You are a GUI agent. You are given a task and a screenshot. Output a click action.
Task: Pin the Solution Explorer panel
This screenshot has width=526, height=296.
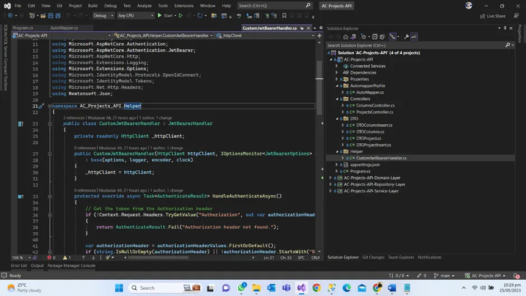click(505, 28)
